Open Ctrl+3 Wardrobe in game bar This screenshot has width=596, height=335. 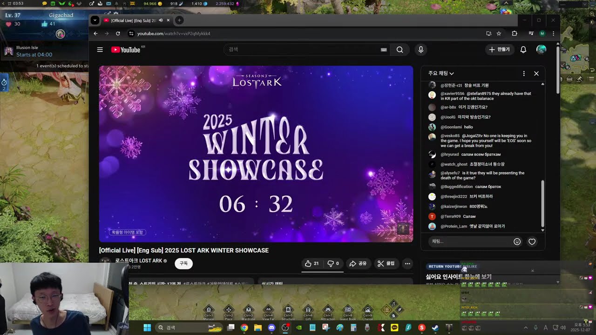(248, 309)
